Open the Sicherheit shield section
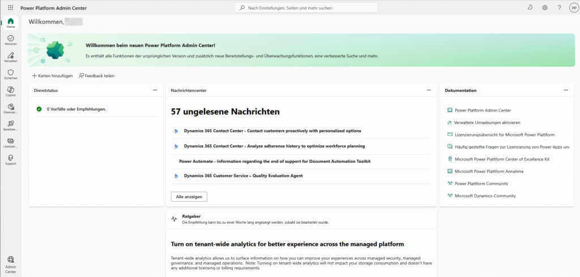 coord(11,75)
